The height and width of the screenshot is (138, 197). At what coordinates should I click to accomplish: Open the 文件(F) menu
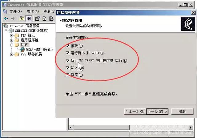coord(16,12)
